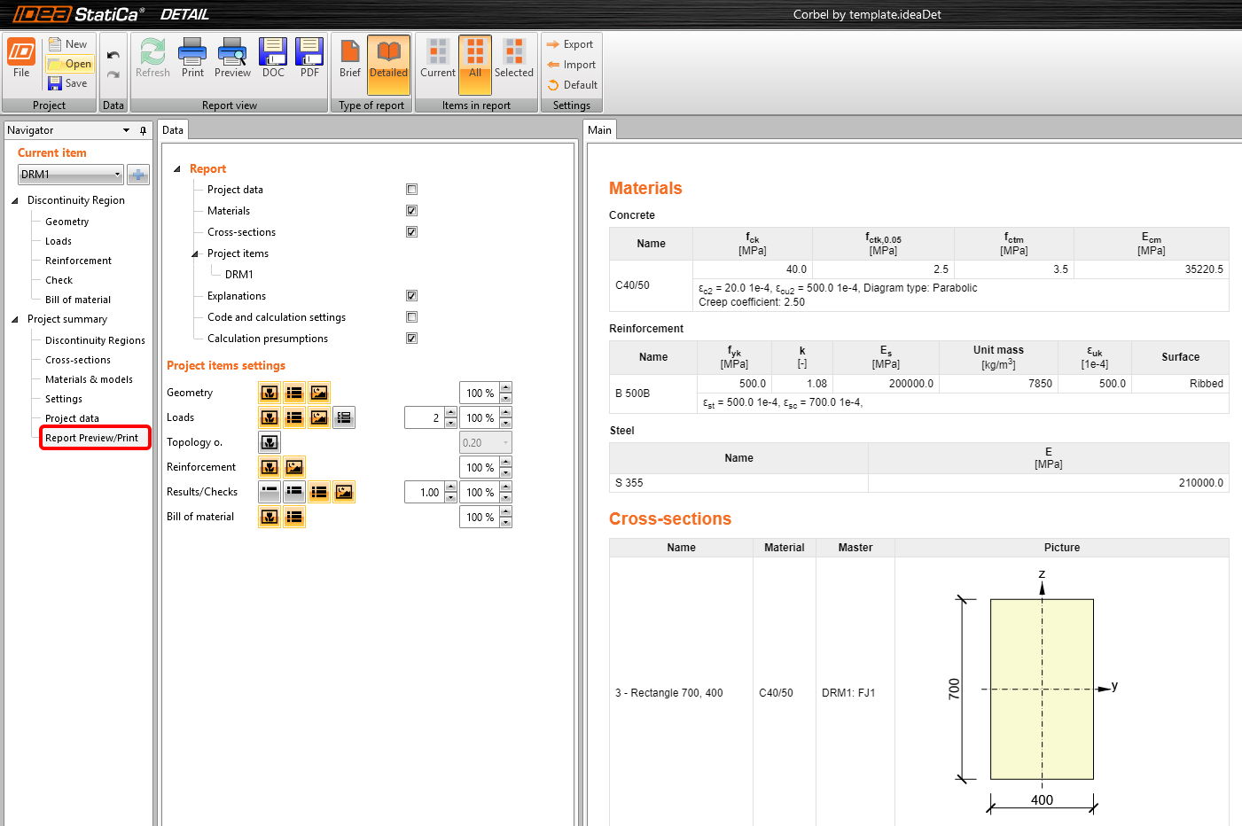Uncheck the Materials checkbox
The width and height of the screenshot is (1242, 826).
point(411,211)
